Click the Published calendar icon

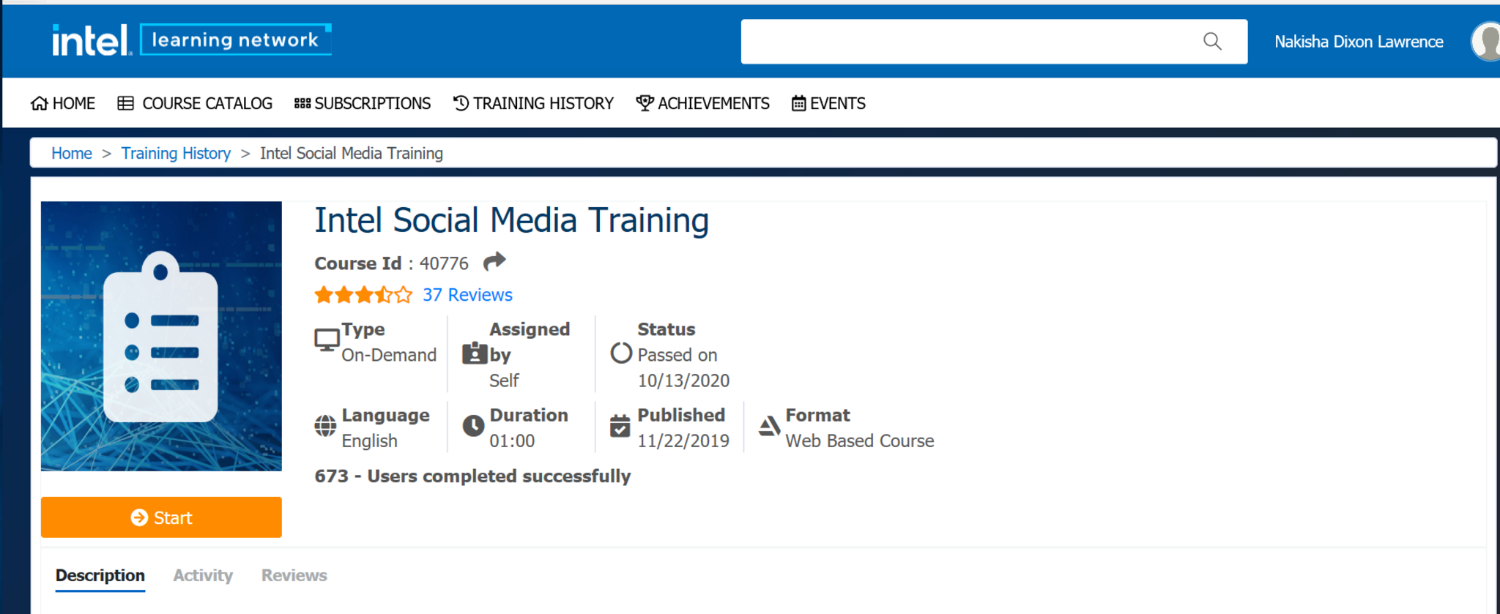tap(620, 426)
